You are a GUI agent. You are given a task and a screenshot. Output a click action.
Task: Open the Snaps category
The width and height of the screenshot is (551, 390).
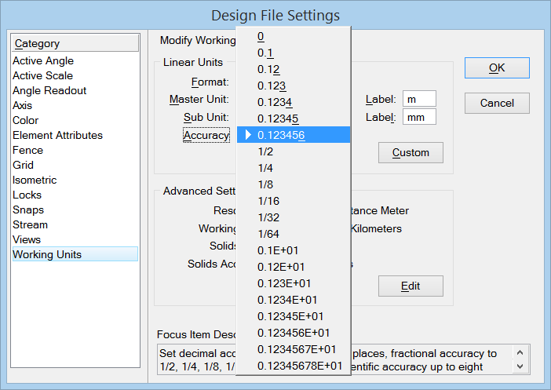point(28,210)
